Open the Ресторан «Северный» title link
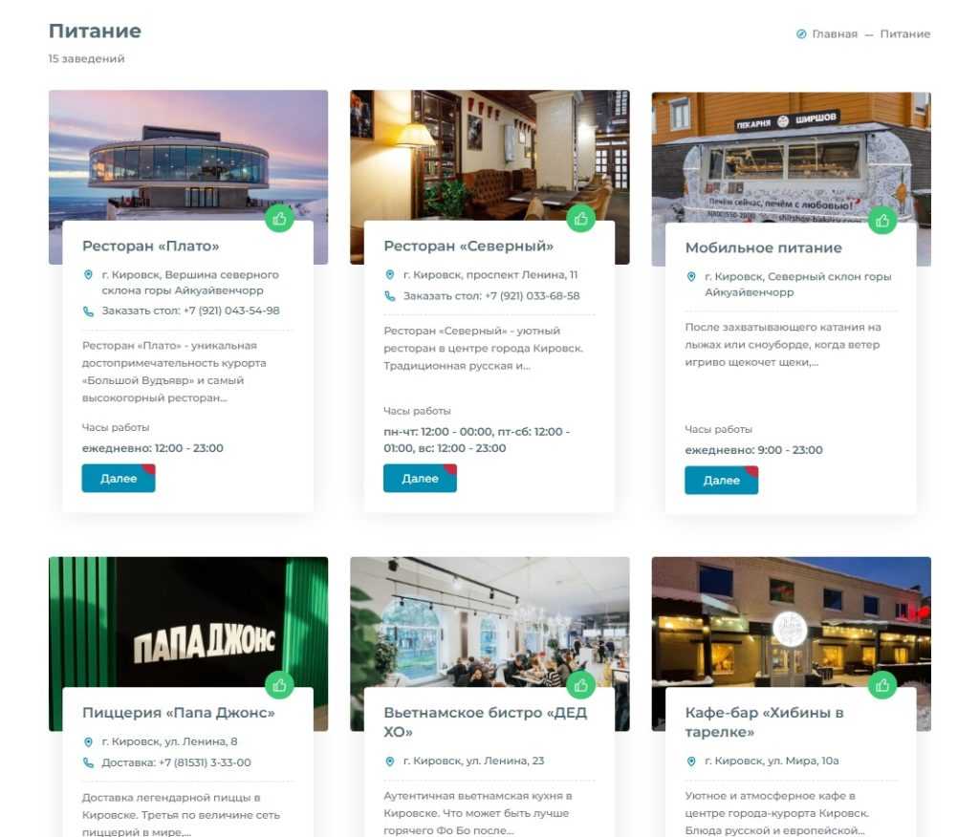The width and height of the screenshot is (979, 837). (468, 246)
